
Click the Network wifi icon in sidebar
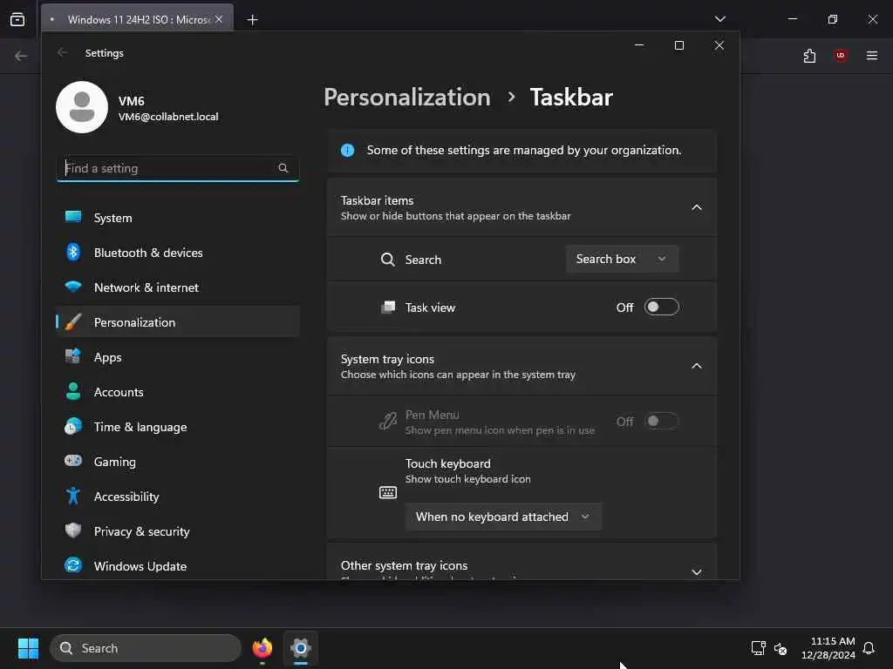point(73,286)
